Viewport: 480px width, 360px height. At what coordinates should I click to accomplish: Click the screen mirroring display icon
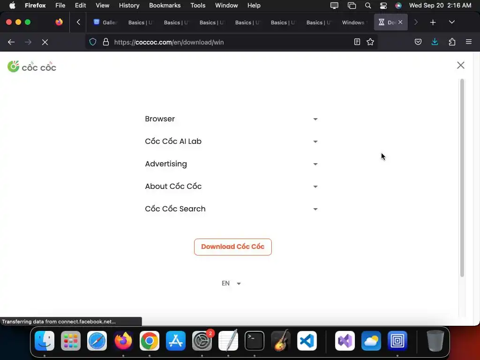(334, 6)
